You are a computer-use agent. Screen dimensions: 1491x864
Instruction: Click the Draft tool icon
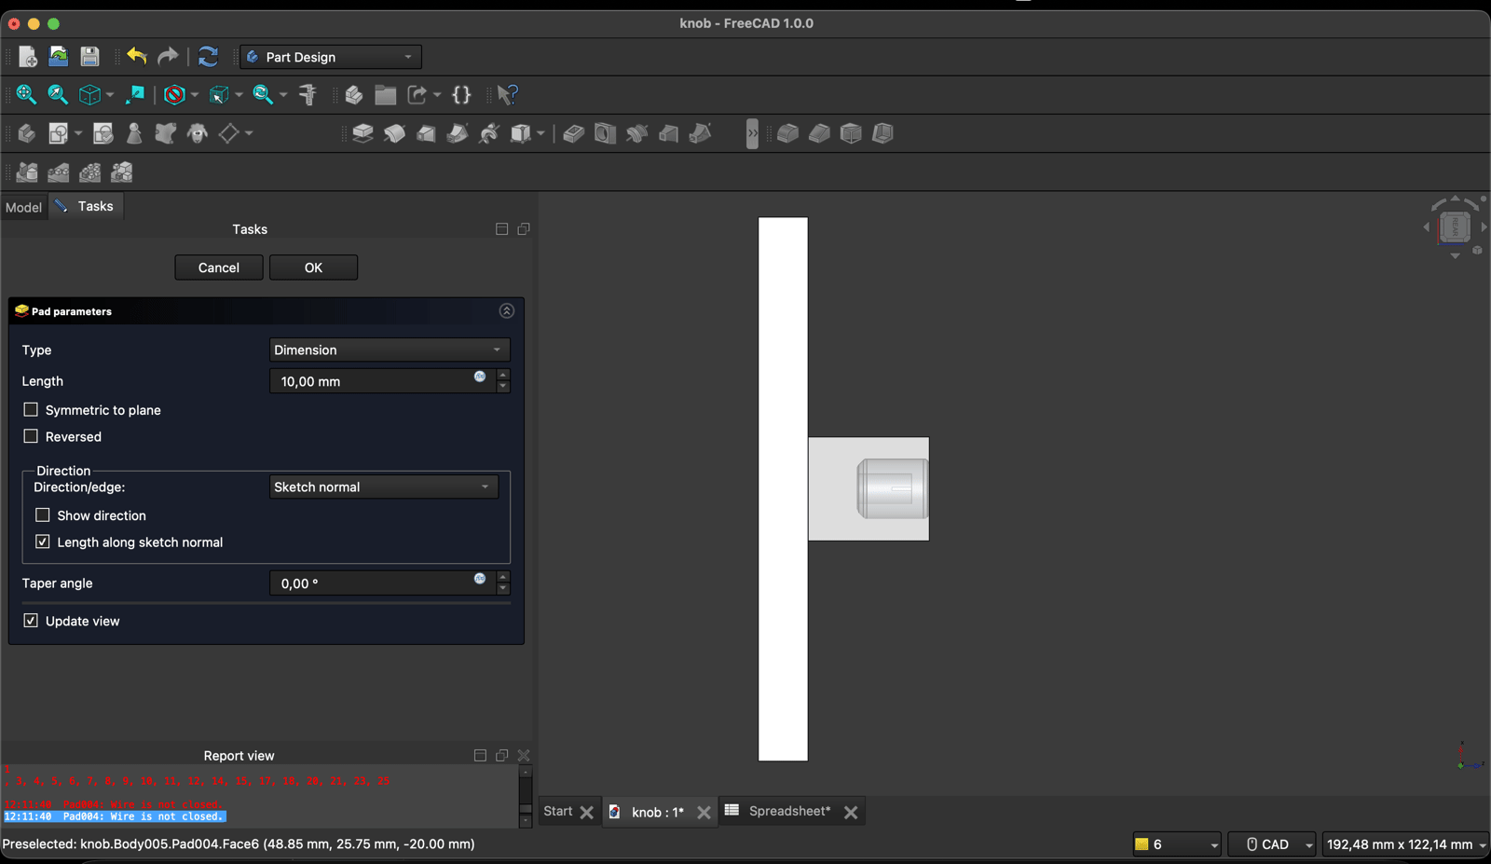click(851, 134)
